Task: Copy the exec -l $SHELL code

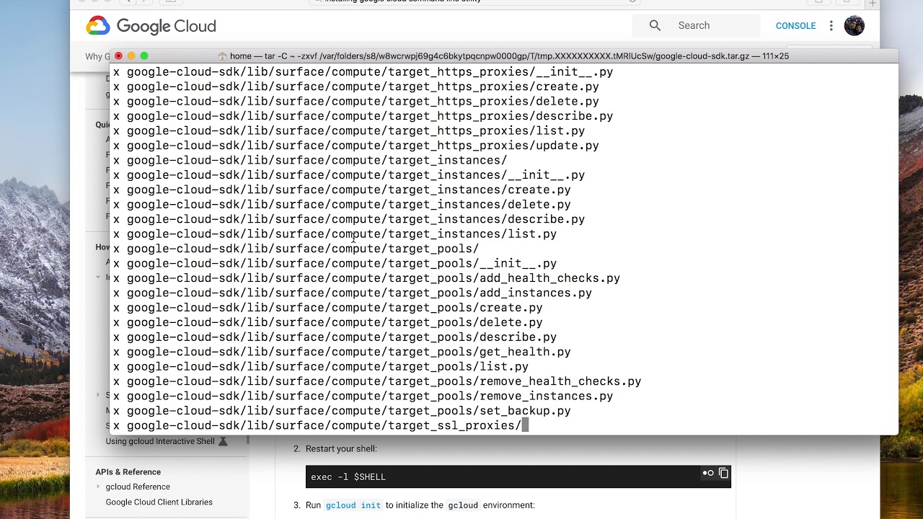Action: (x=723, y=474)
